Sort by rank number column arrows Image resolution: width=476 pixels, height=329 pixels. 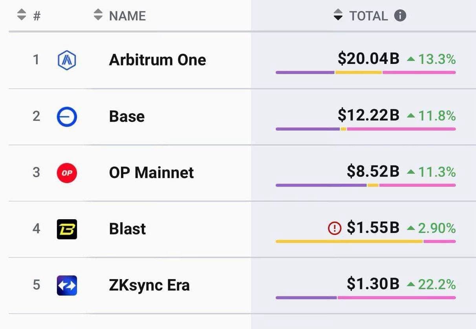pyautogui.click(x=22, y=16)
